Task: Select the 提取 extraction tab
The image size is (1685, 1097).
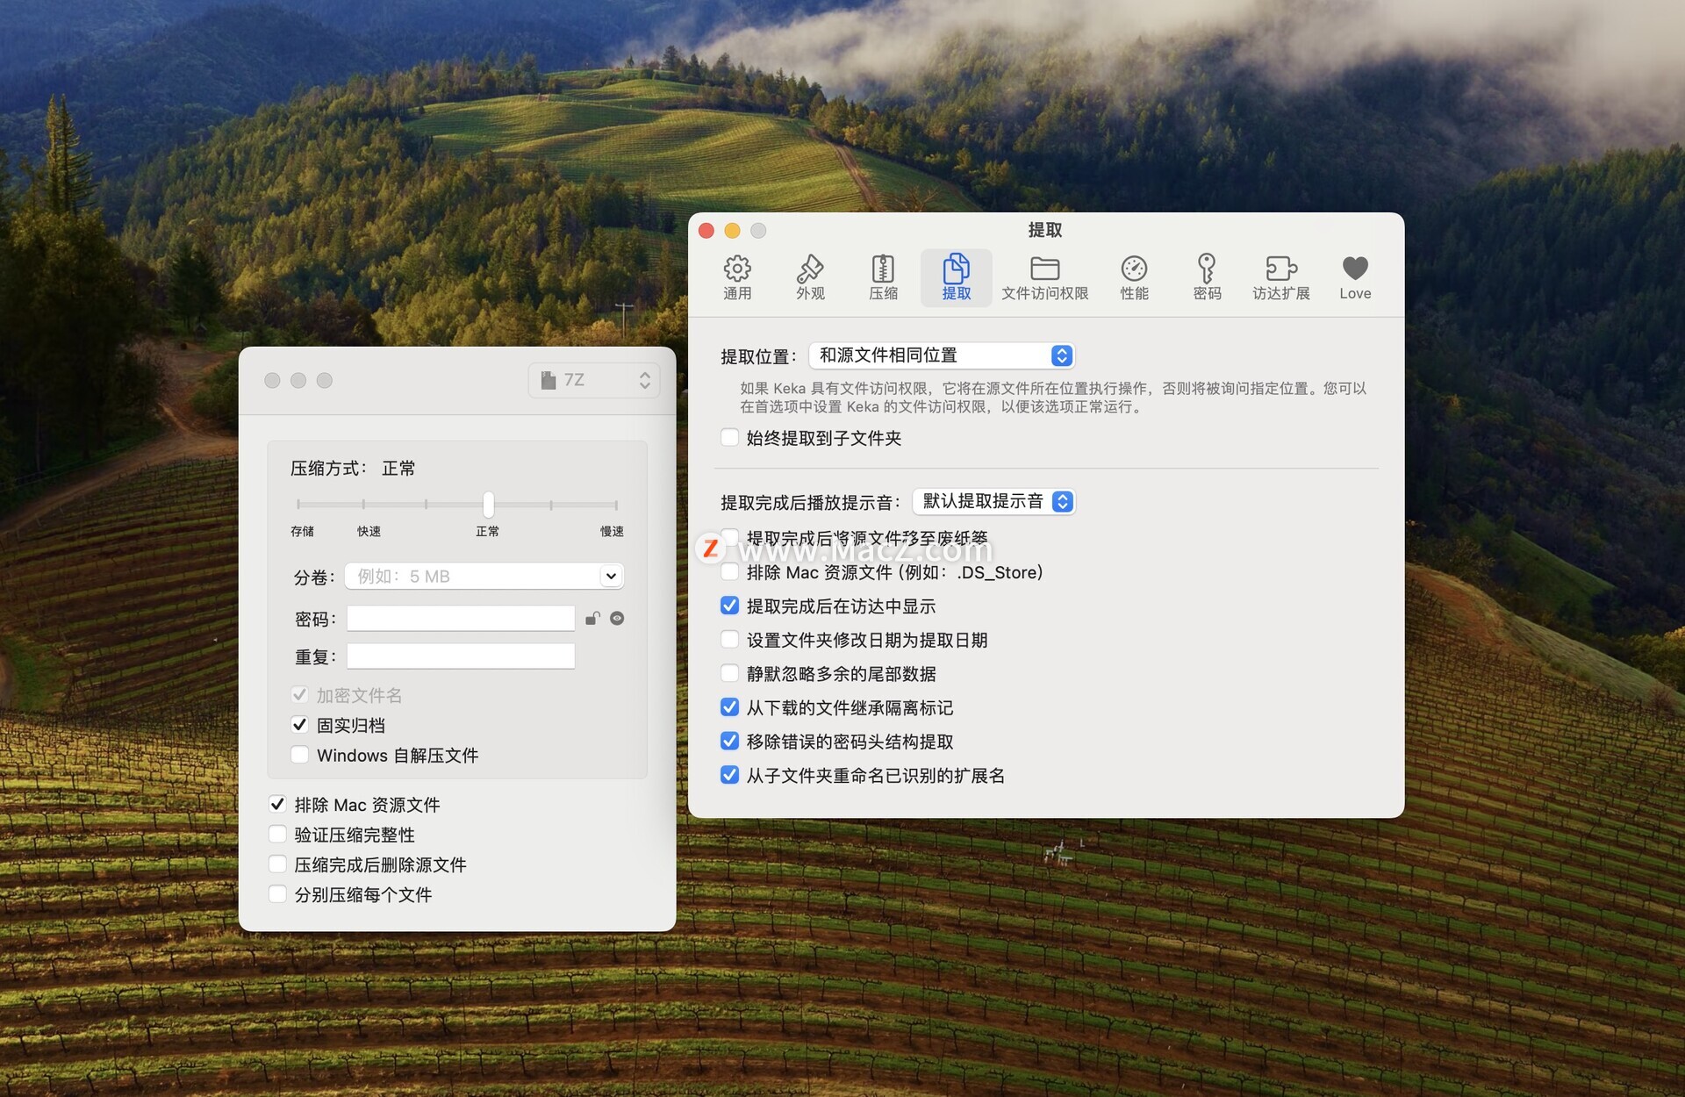Action: tap(956, 277)
